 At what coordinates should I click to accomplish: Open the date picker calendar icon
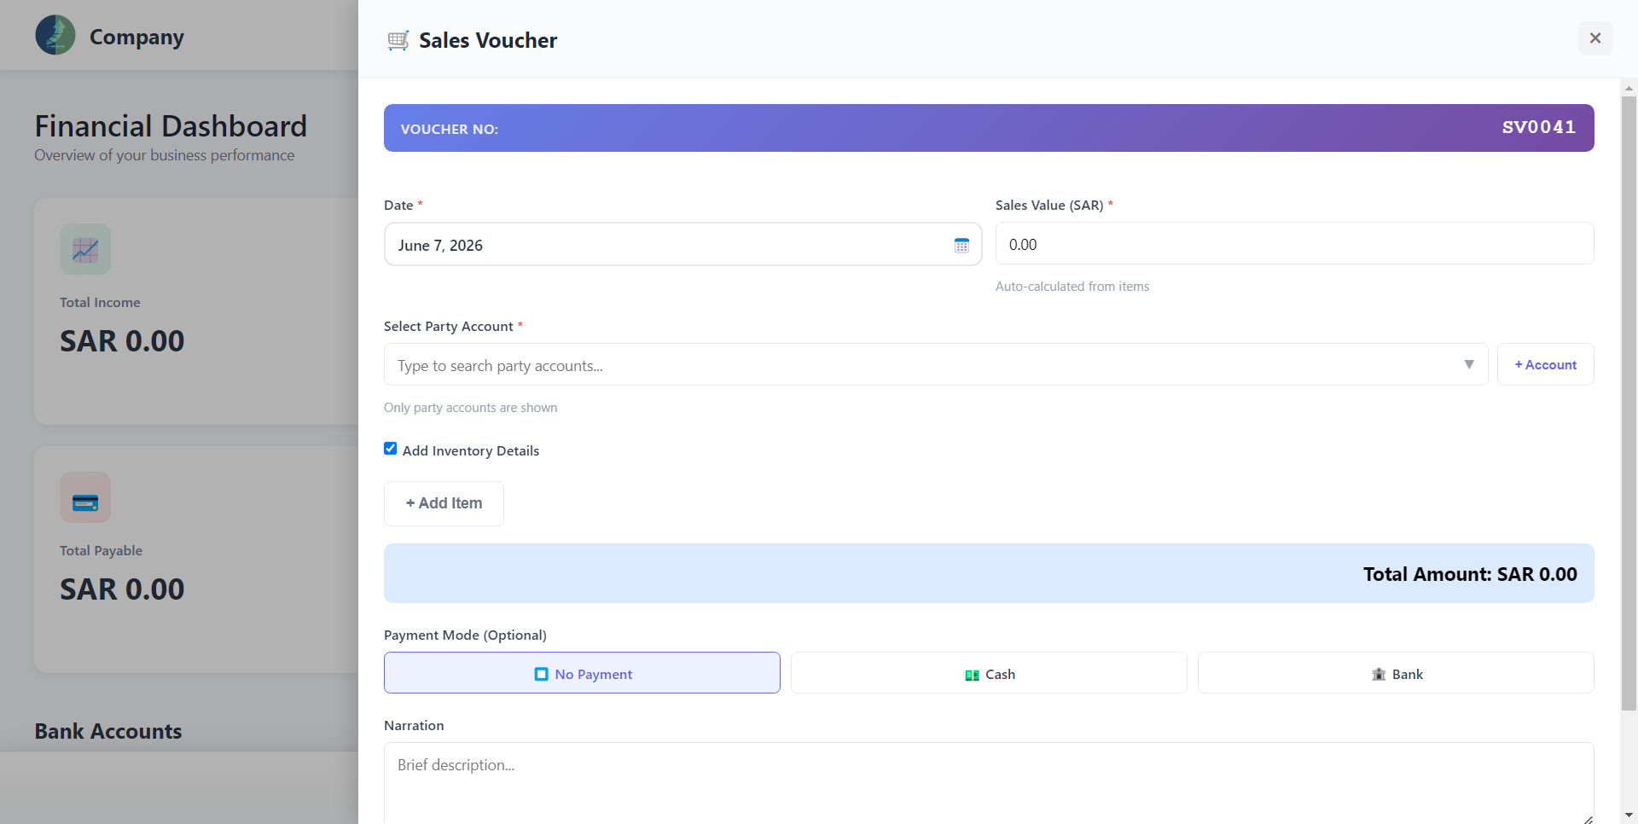[x=961, y=246]
